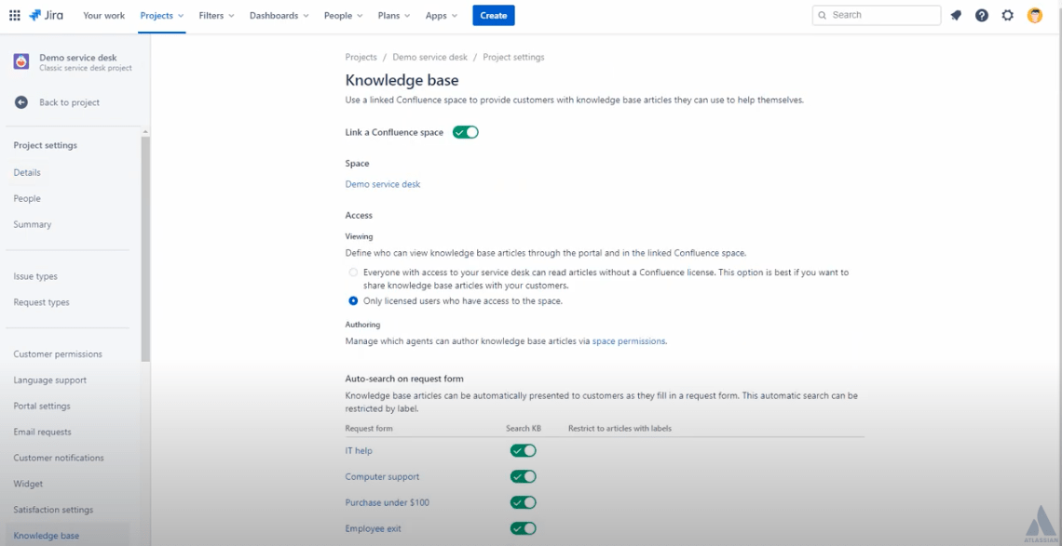Image resolution: width=1062 pixels, height=546 pixels.
Task: Open the help question mark icon
Action: [982, 15]
